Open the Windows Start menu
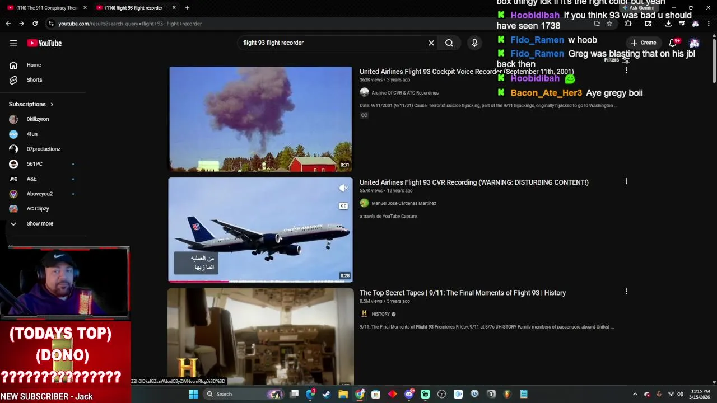The image size is (717, 403). click(193, 394)
